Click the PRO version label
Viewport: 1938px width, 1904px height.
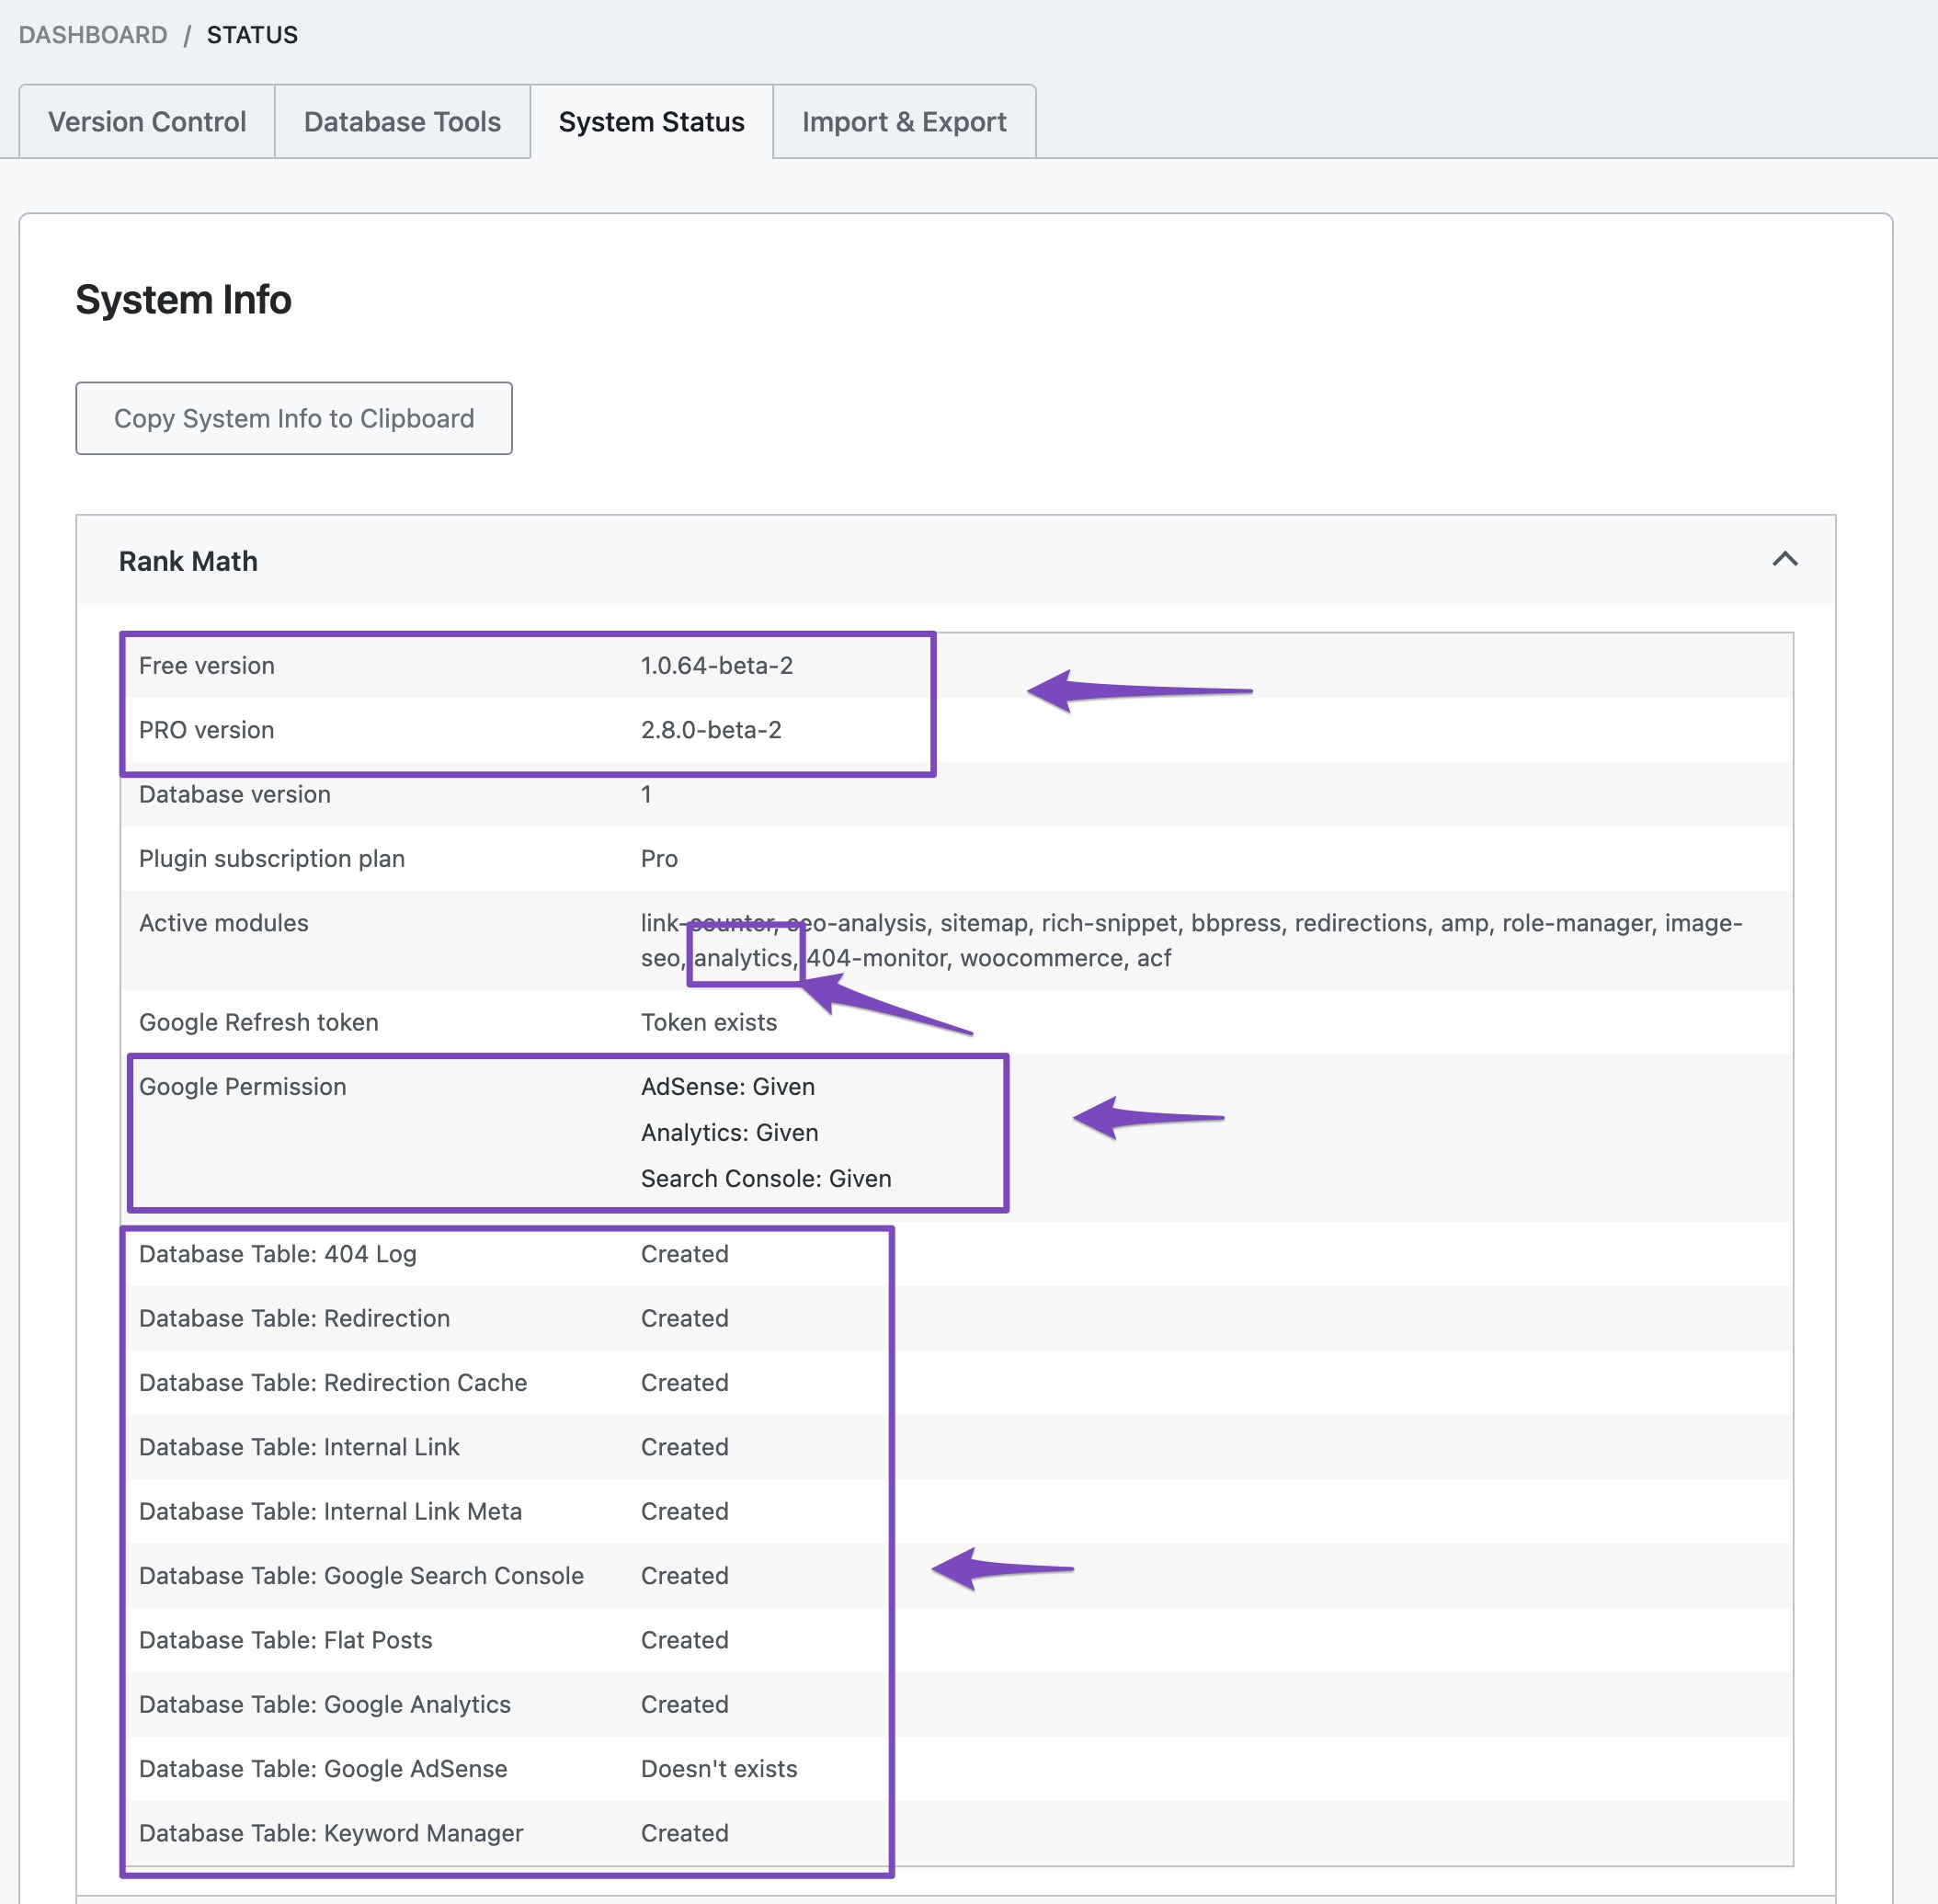[206, 730]
